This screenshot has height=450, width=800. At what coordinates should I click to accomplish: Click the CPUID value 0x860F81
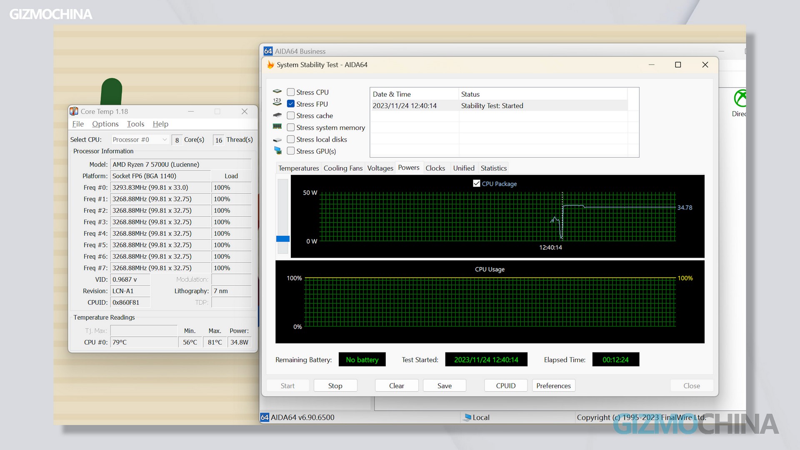click(x=130, y=302)
